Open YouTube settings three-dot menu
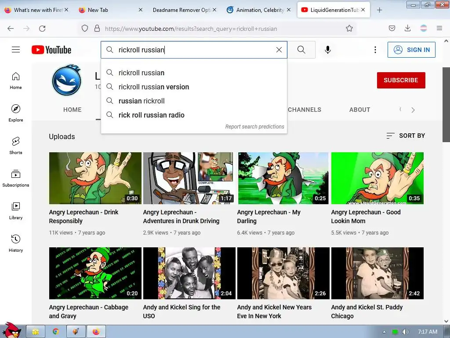The width and height of the screenshot is (450, 338). coord(375,50)
